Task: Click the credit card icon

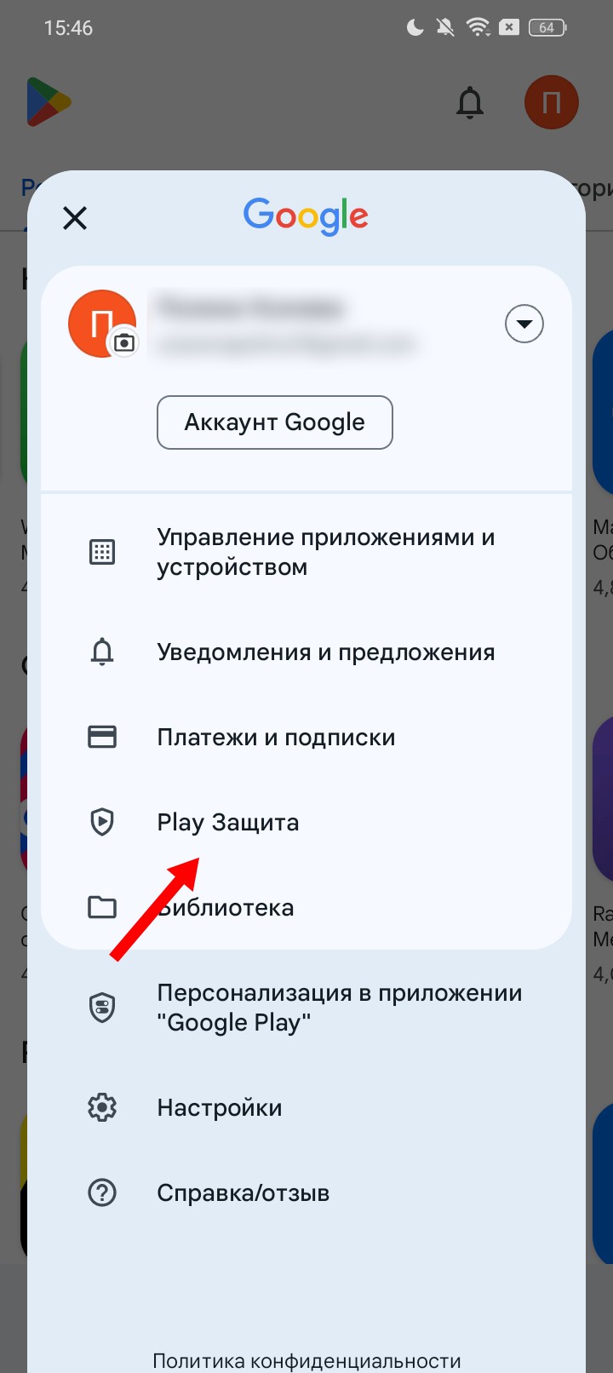Action: [102, 737]
